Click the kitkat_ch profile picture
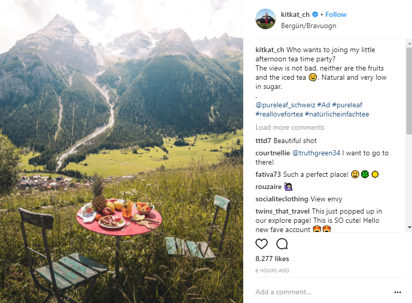The width and height of the screenshot is (412, 303). 266,19
